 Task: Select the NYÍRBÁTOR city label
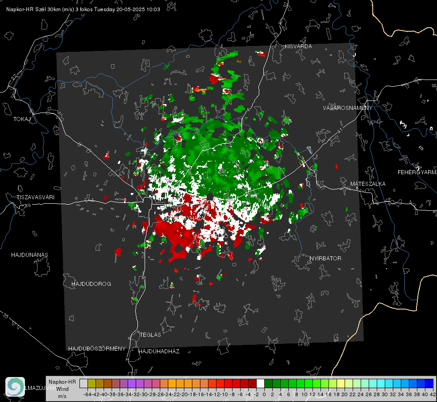(x=325, y=259)
